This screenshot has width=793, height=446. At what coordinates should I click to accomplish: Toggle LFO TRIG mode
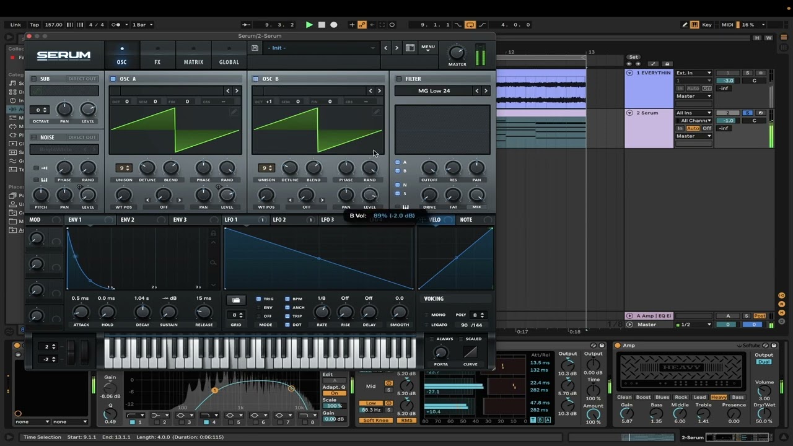pyautogui.click(x=259, y=299)
